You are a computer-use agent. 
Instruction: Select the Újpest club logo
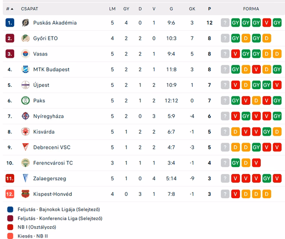pyautogui.click(x=26, y=85)
